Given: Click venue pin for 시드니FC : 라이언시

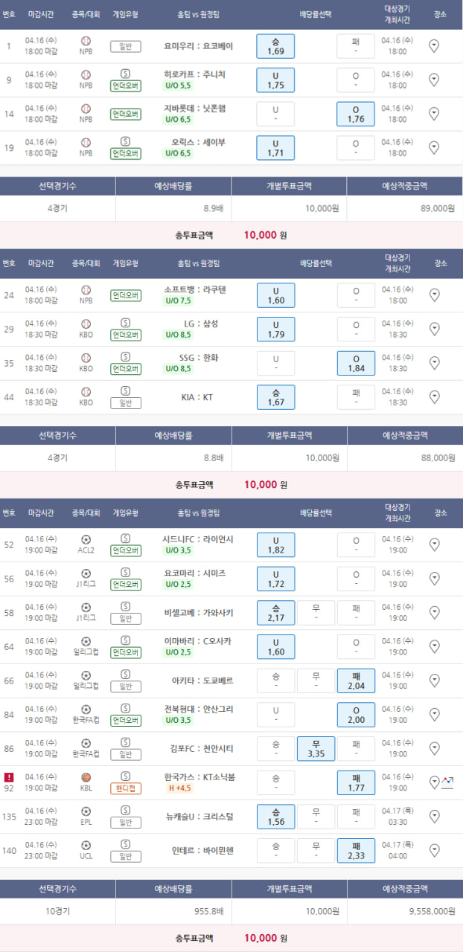Looking at the screenshot, I should pyautogui.click(x=435, y=544).
